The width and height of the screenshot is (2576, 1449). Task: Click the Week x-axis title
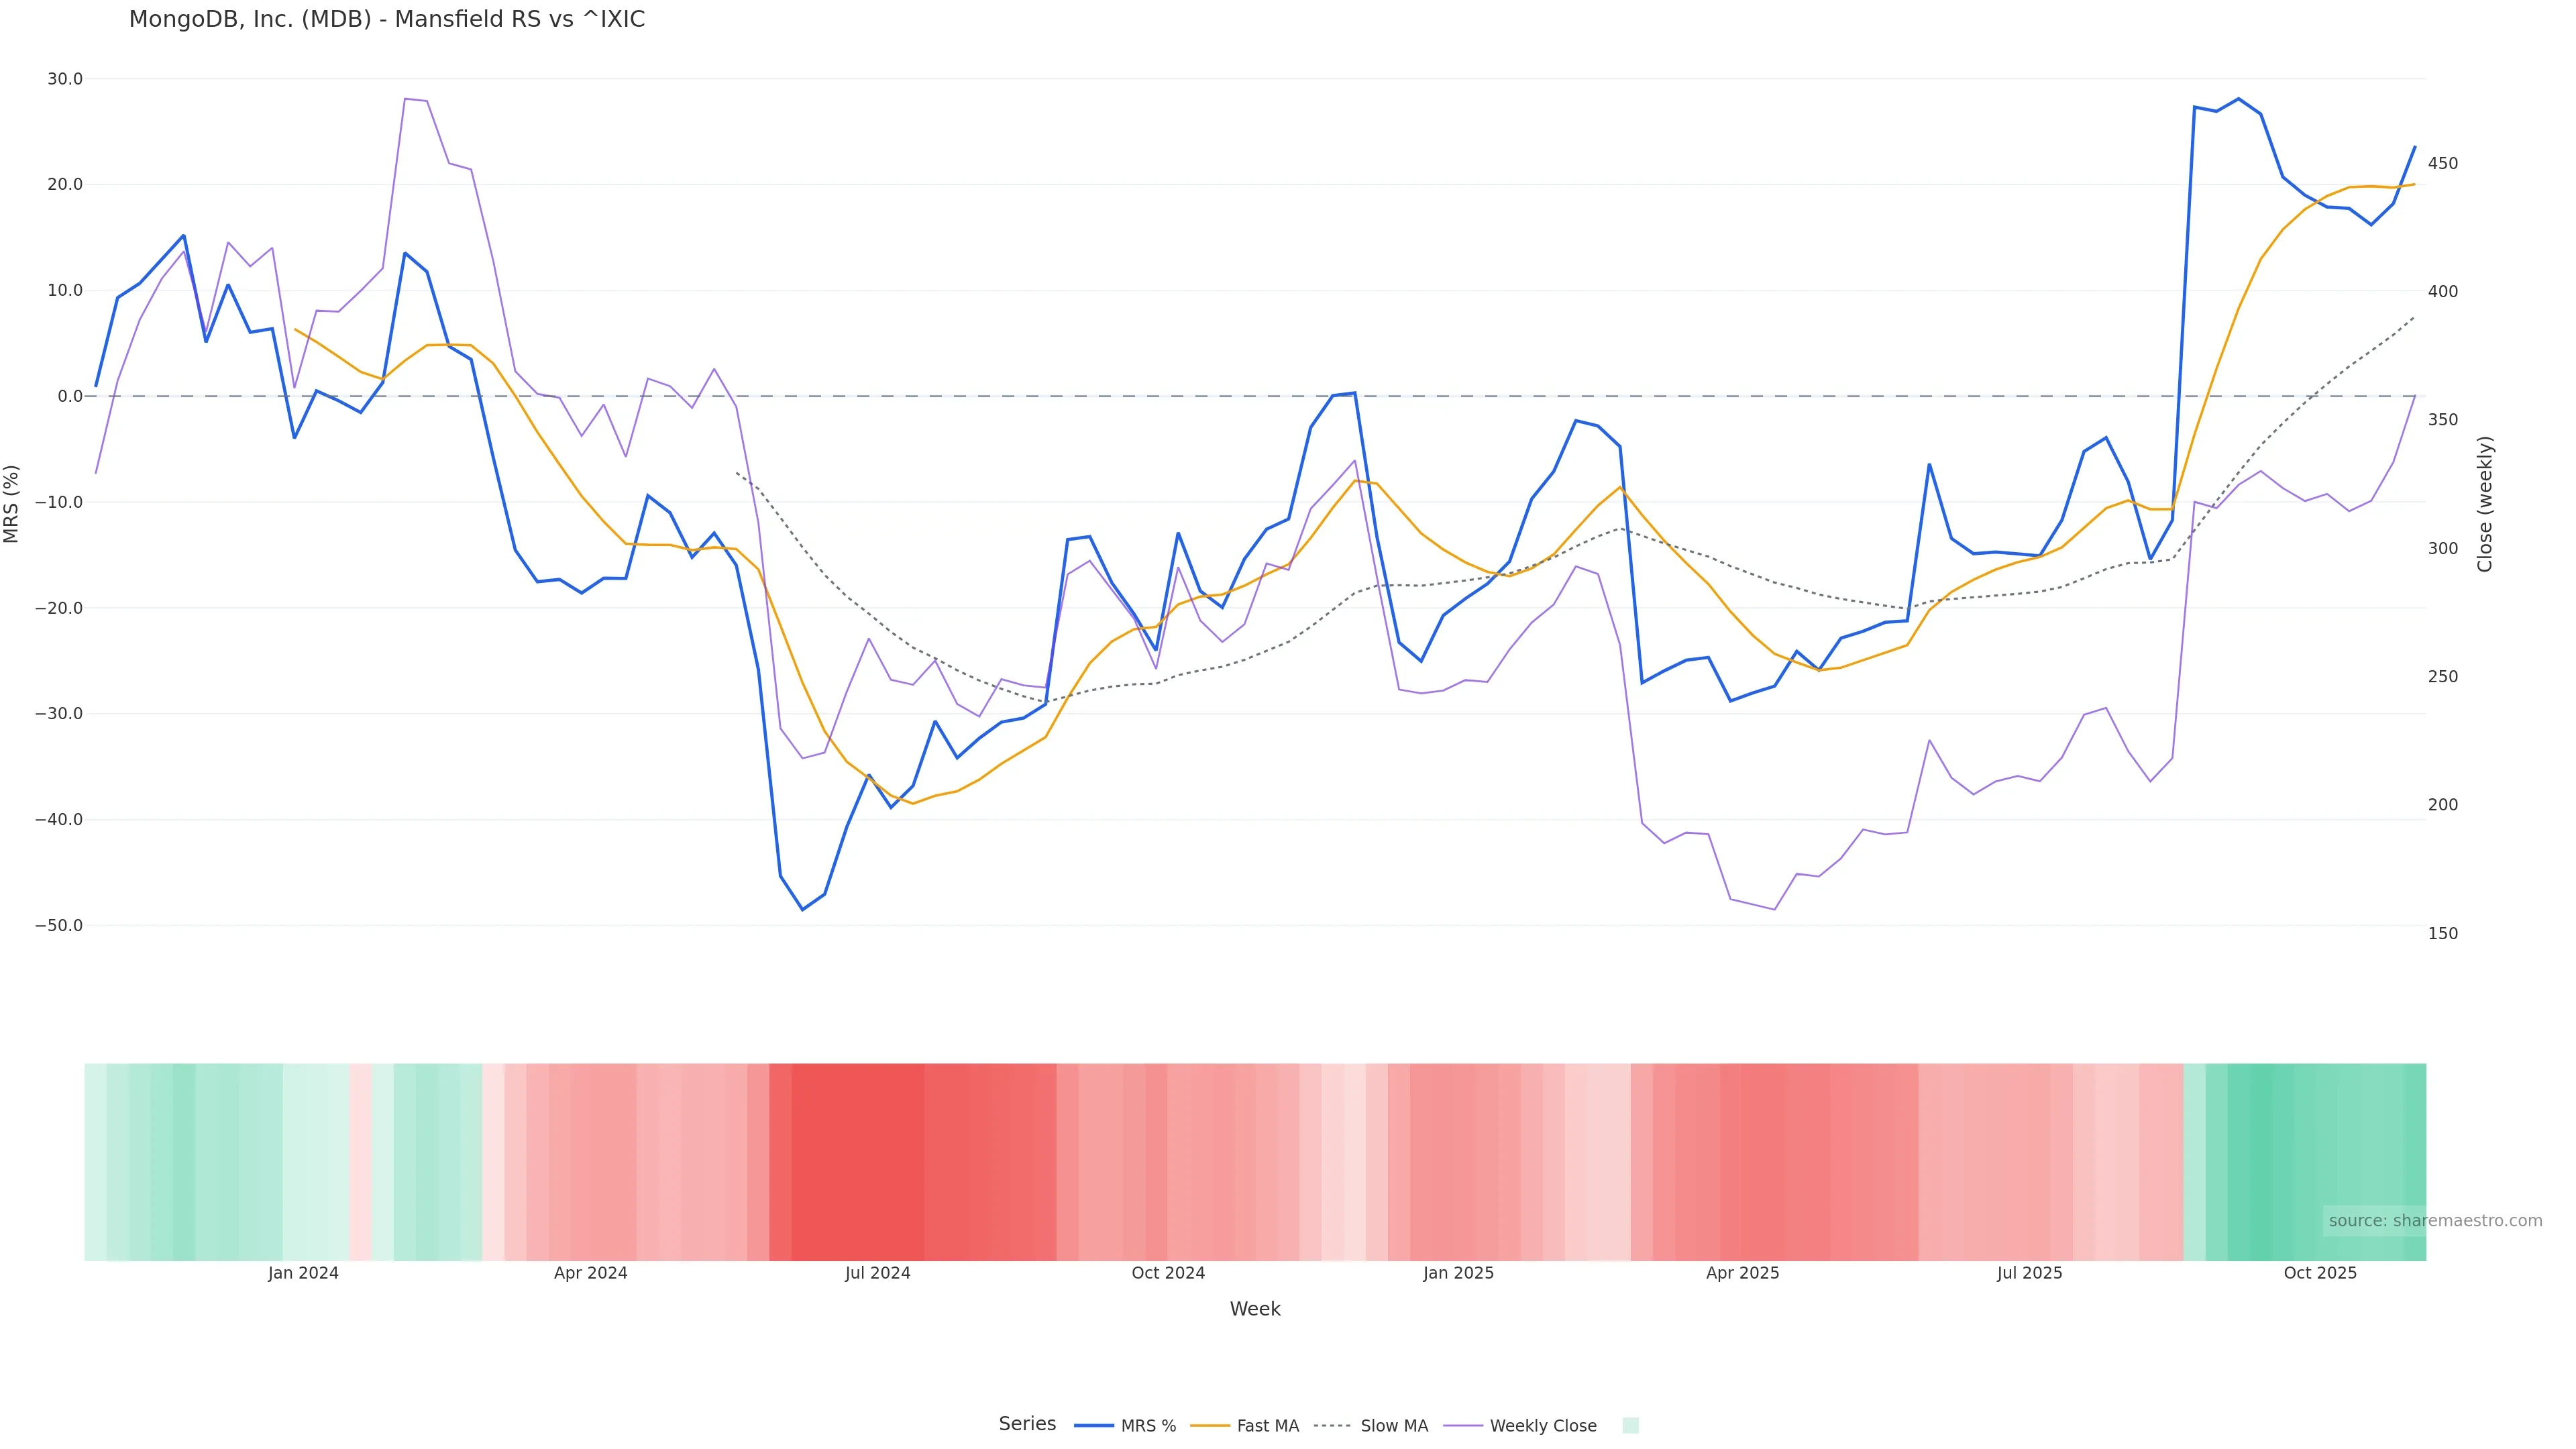pos(1254,1309)
